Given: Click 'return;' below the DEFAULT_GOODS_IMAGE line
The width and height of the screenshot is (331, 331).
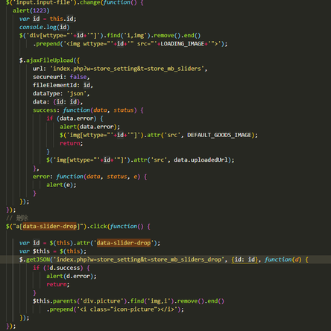Looking at the screenshot, I should [72, 143].
